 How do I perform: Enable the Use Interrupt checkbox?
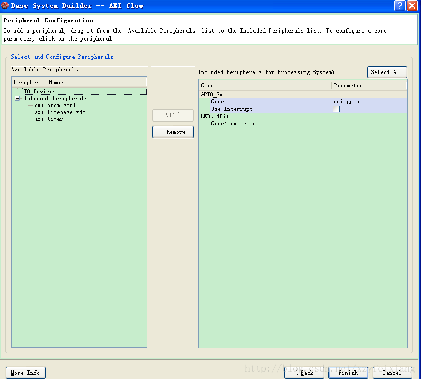point(336,109)
